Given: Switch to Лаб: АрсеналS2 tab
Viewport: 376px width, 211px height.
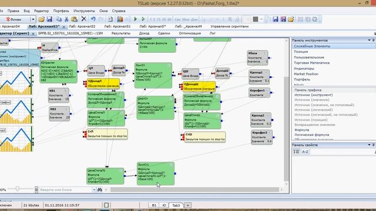Looking at the screenshot, I should (x=82, y=26).
